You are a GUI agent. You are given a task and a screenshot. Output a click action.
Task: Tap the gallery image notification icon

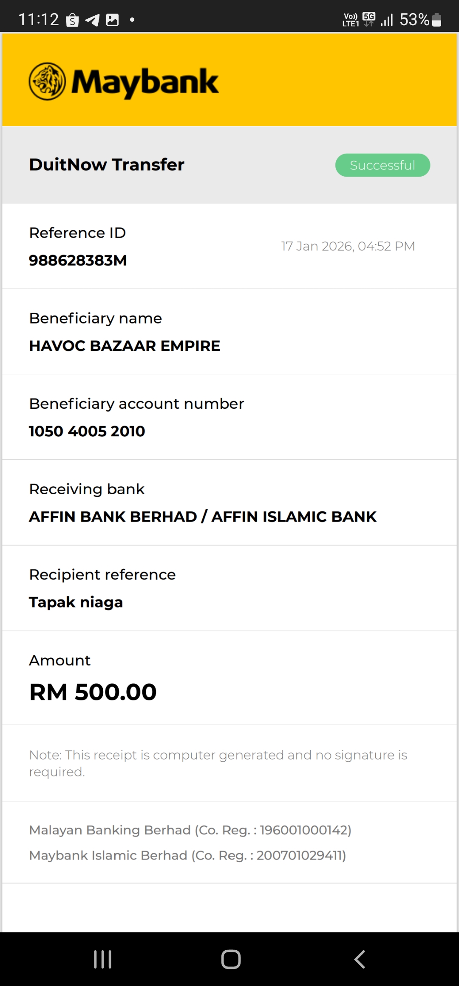pyautogui.click(x=112, y=20)
